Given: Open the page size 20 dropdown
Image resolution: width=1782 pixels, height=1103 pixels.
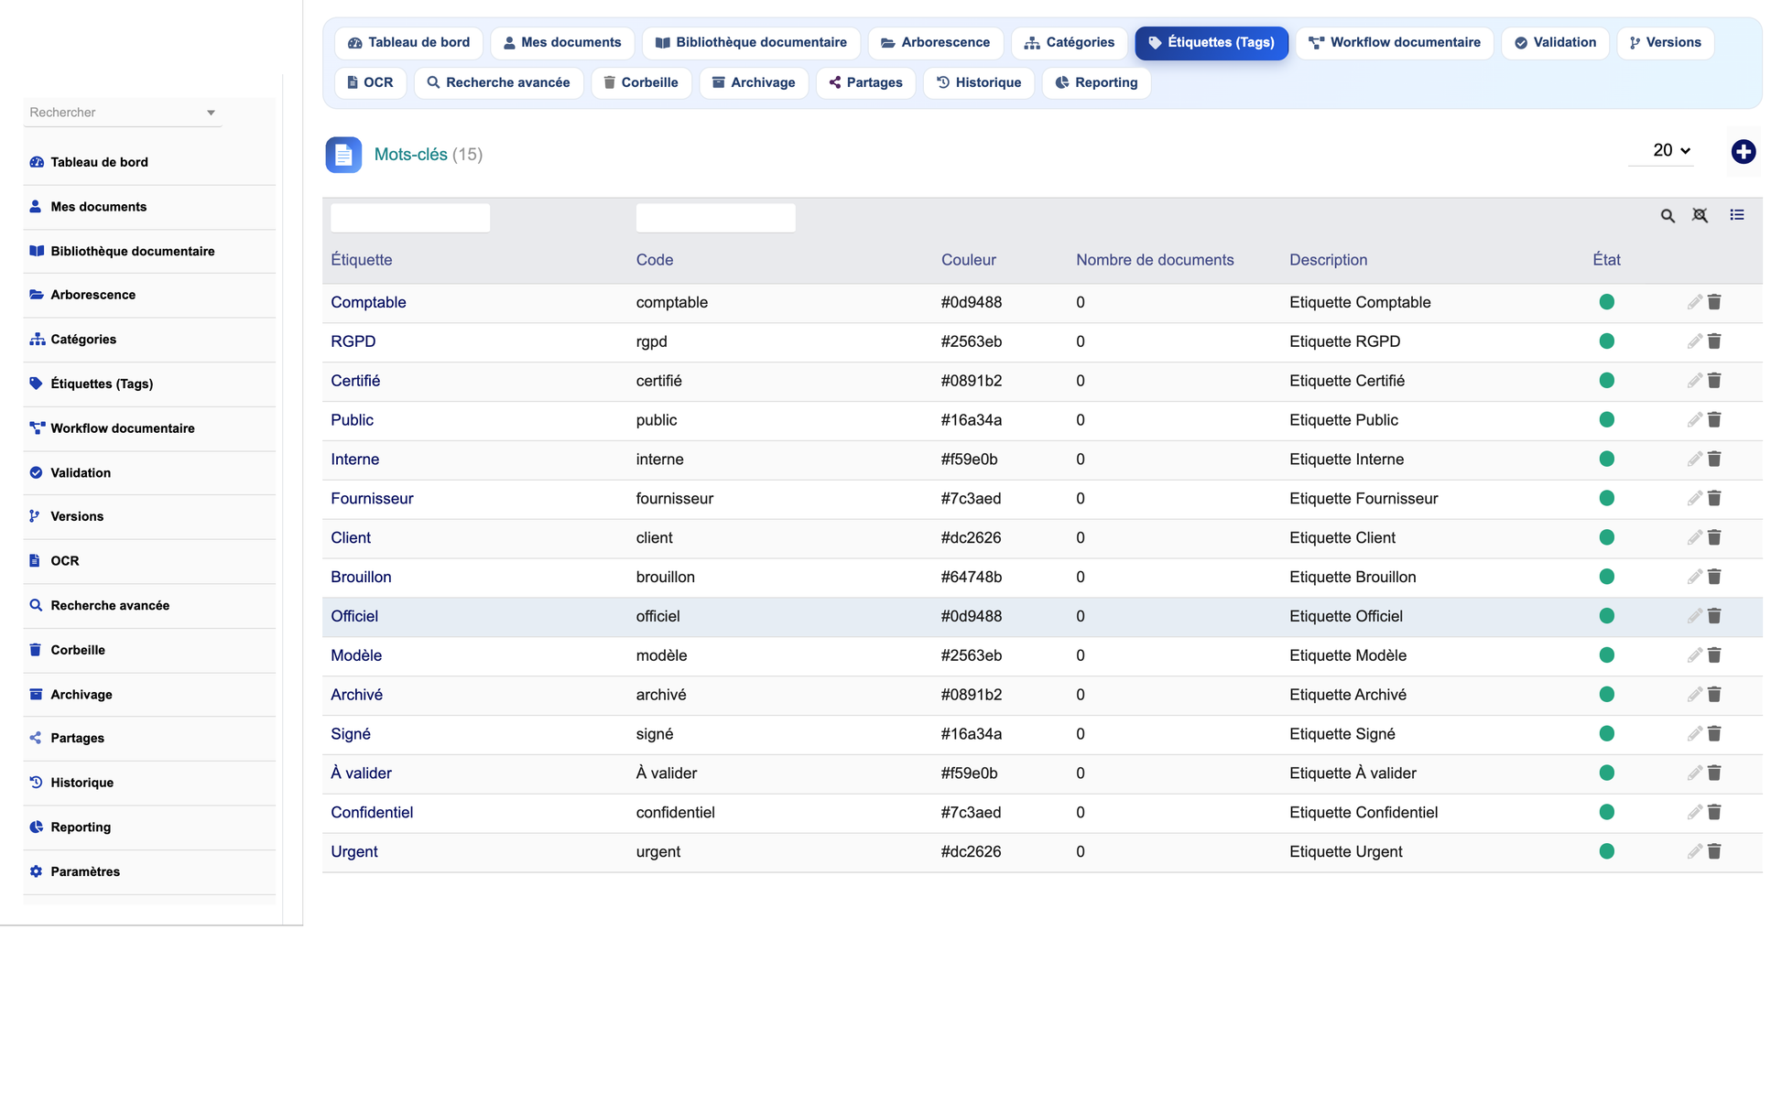Looking at the screenshot, I should 1661,151.
